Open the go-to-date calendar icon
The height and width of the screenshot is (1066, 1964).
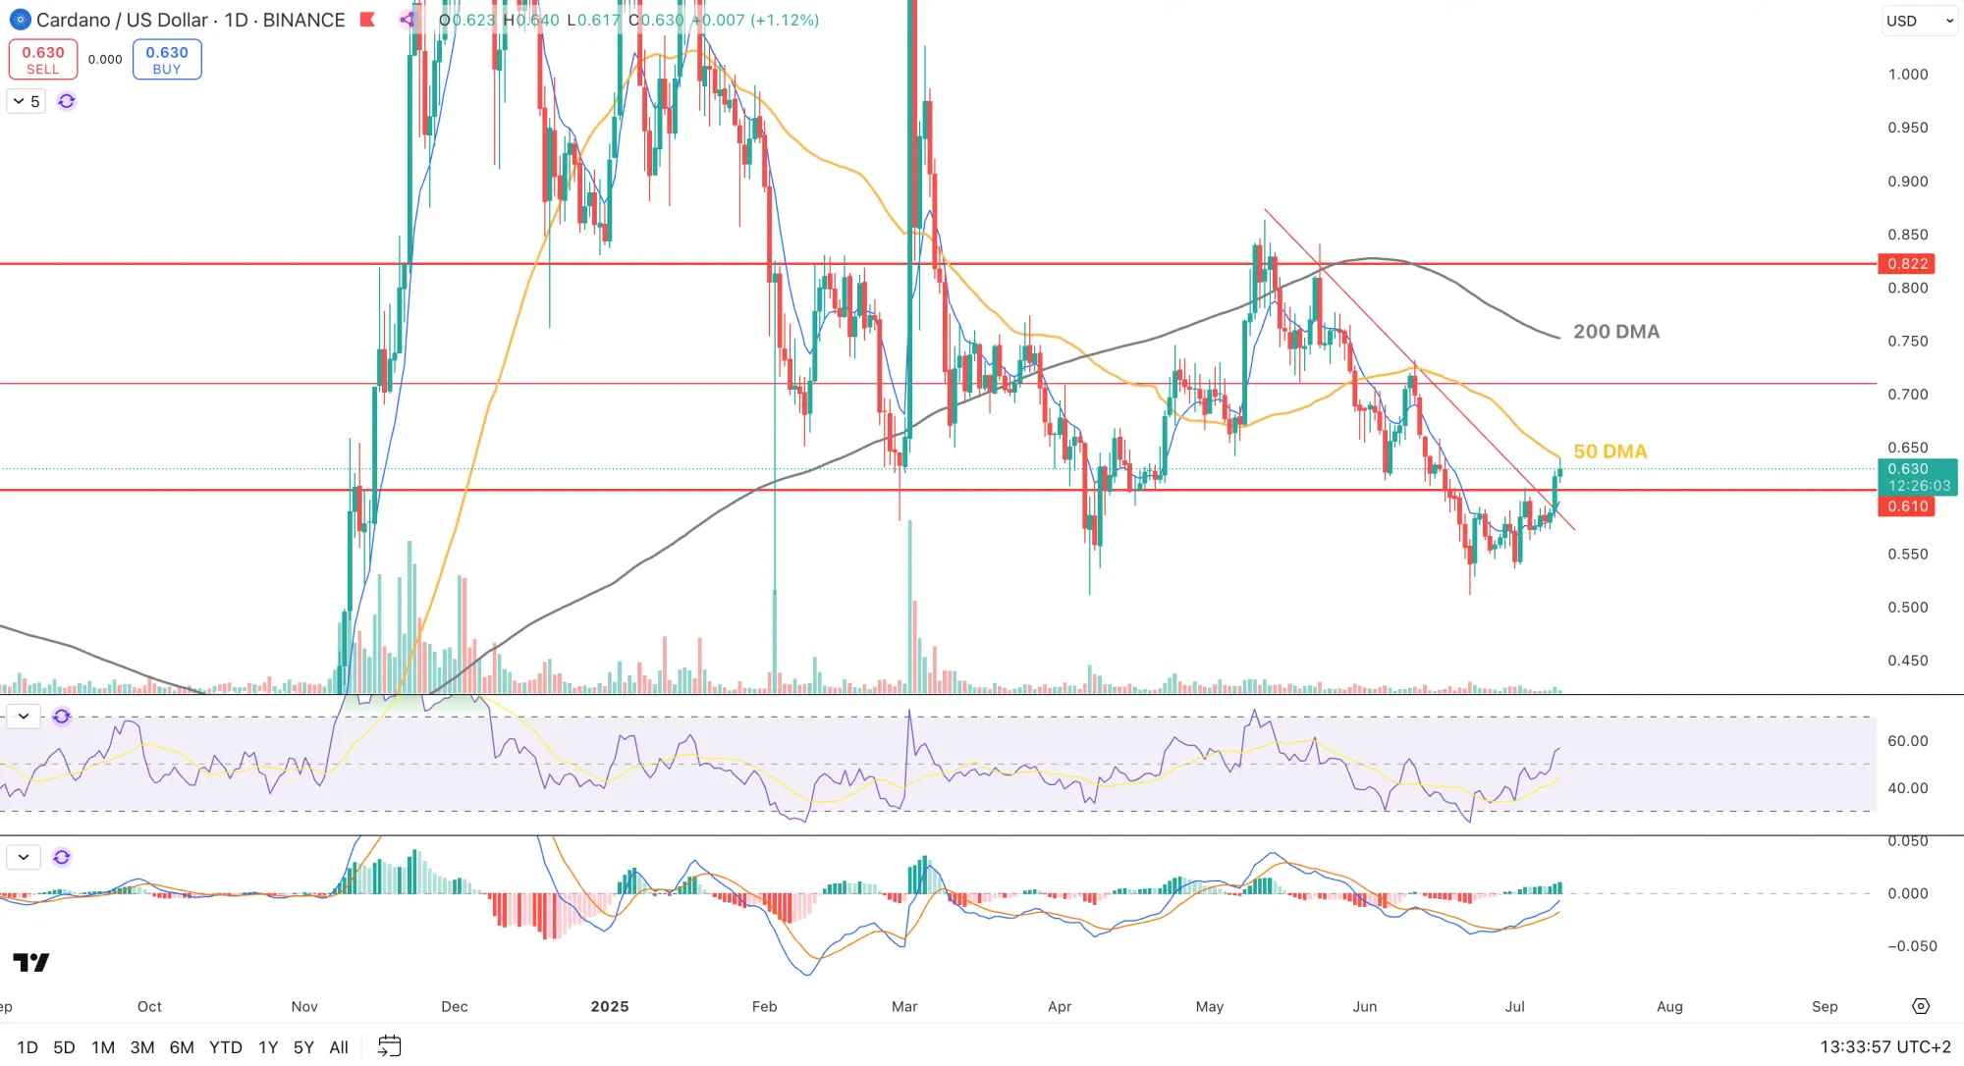coord(390,1046)
